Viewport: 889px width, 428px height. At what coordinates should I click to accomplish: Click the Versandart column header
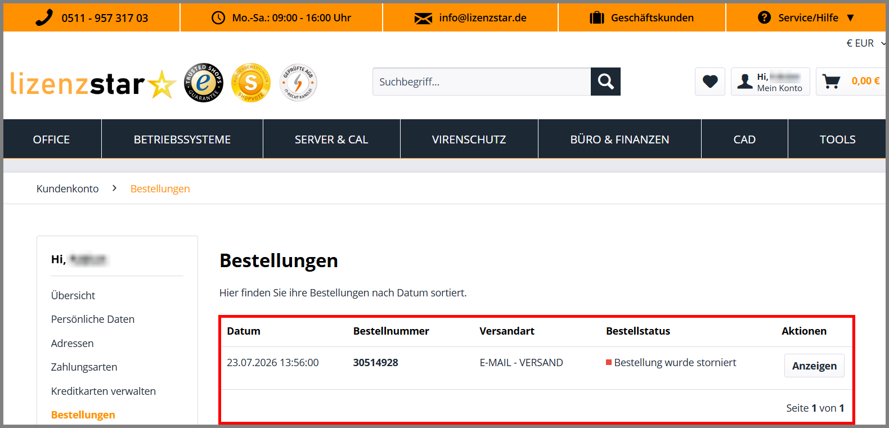507,331
